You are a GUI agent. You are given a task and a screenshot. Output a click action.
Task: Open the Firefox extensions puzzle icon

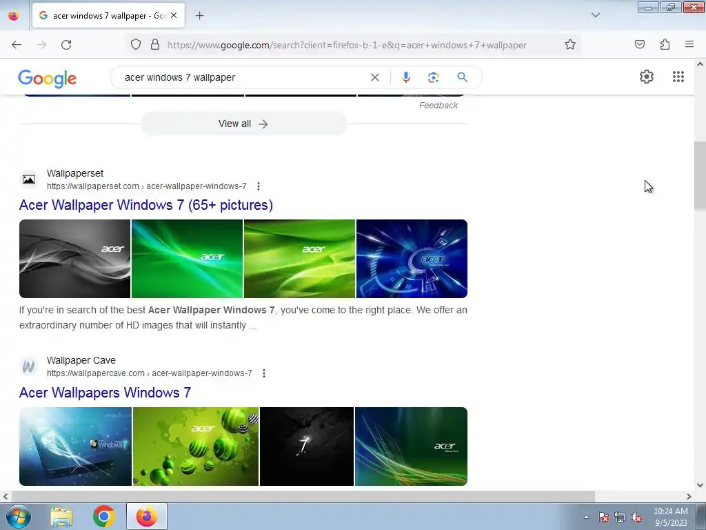(x=665, y=44)
